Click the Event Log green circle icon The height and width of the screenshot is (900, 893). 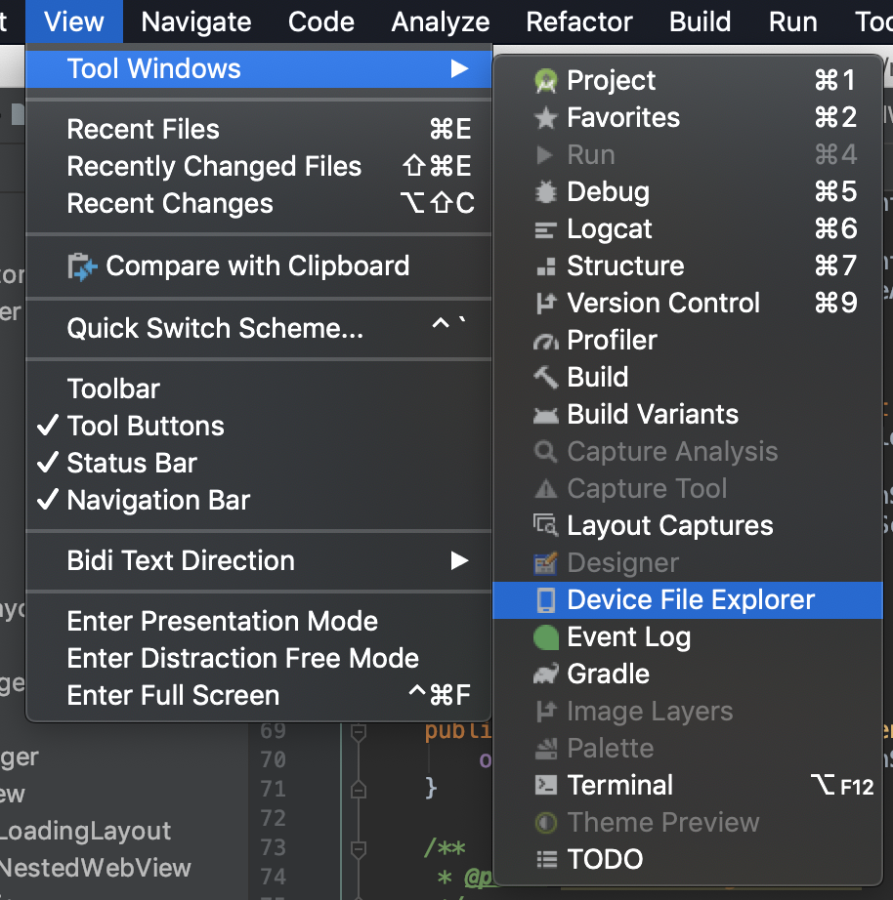click(x=545, y=637)
